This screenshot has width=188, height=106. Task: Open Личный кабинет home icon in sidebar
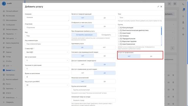tap(4, 11)
